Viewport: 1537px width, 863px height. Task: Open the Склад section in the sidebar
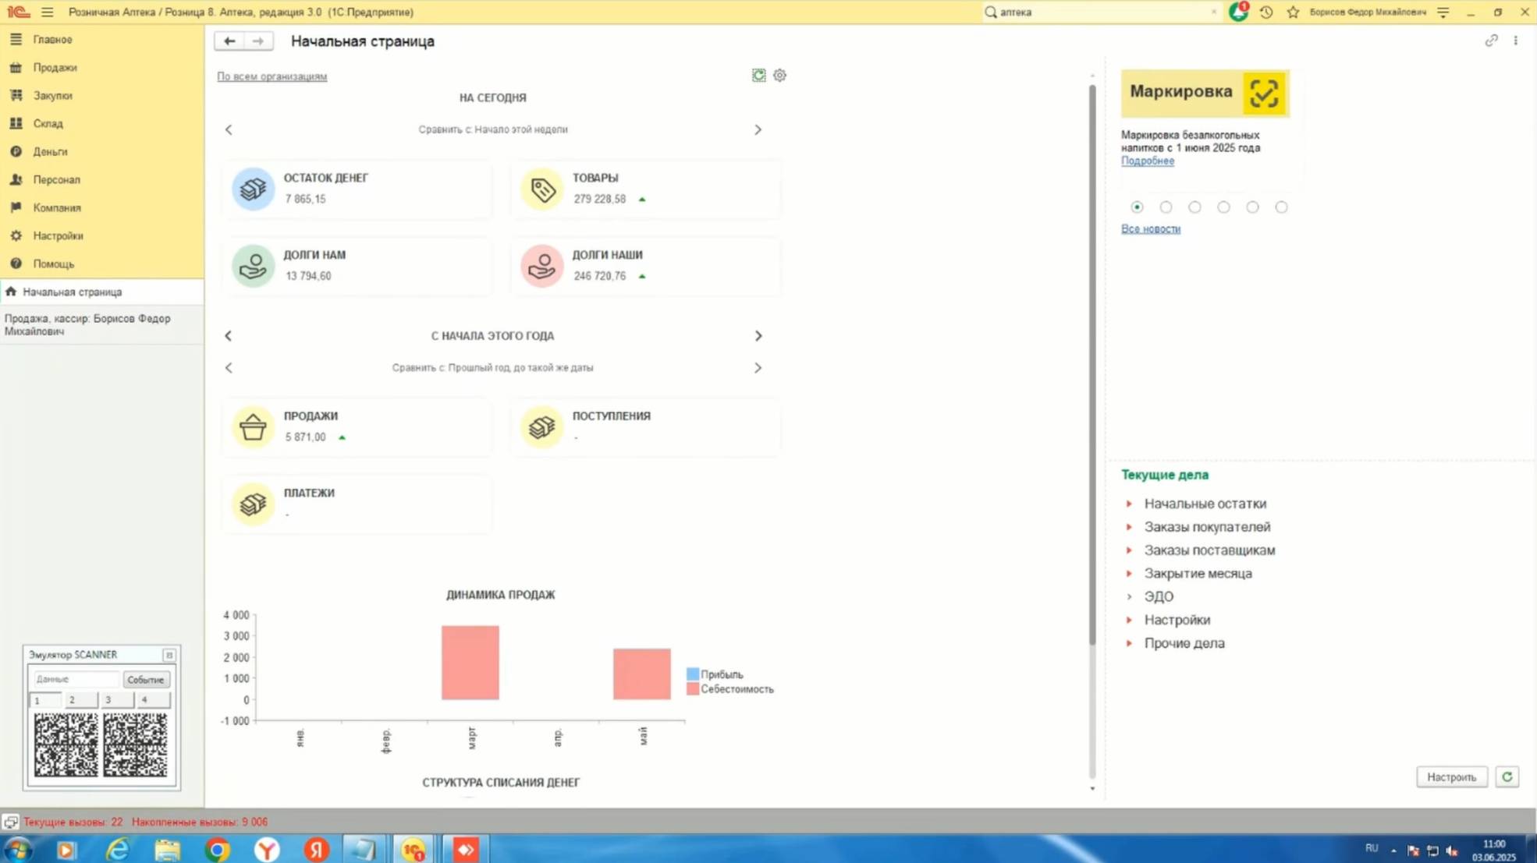click(48, 124)
